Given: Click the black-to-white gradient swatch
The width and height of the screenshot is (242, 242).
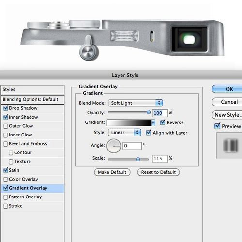Looking at the screenshot, I should [x=129, y=123].
